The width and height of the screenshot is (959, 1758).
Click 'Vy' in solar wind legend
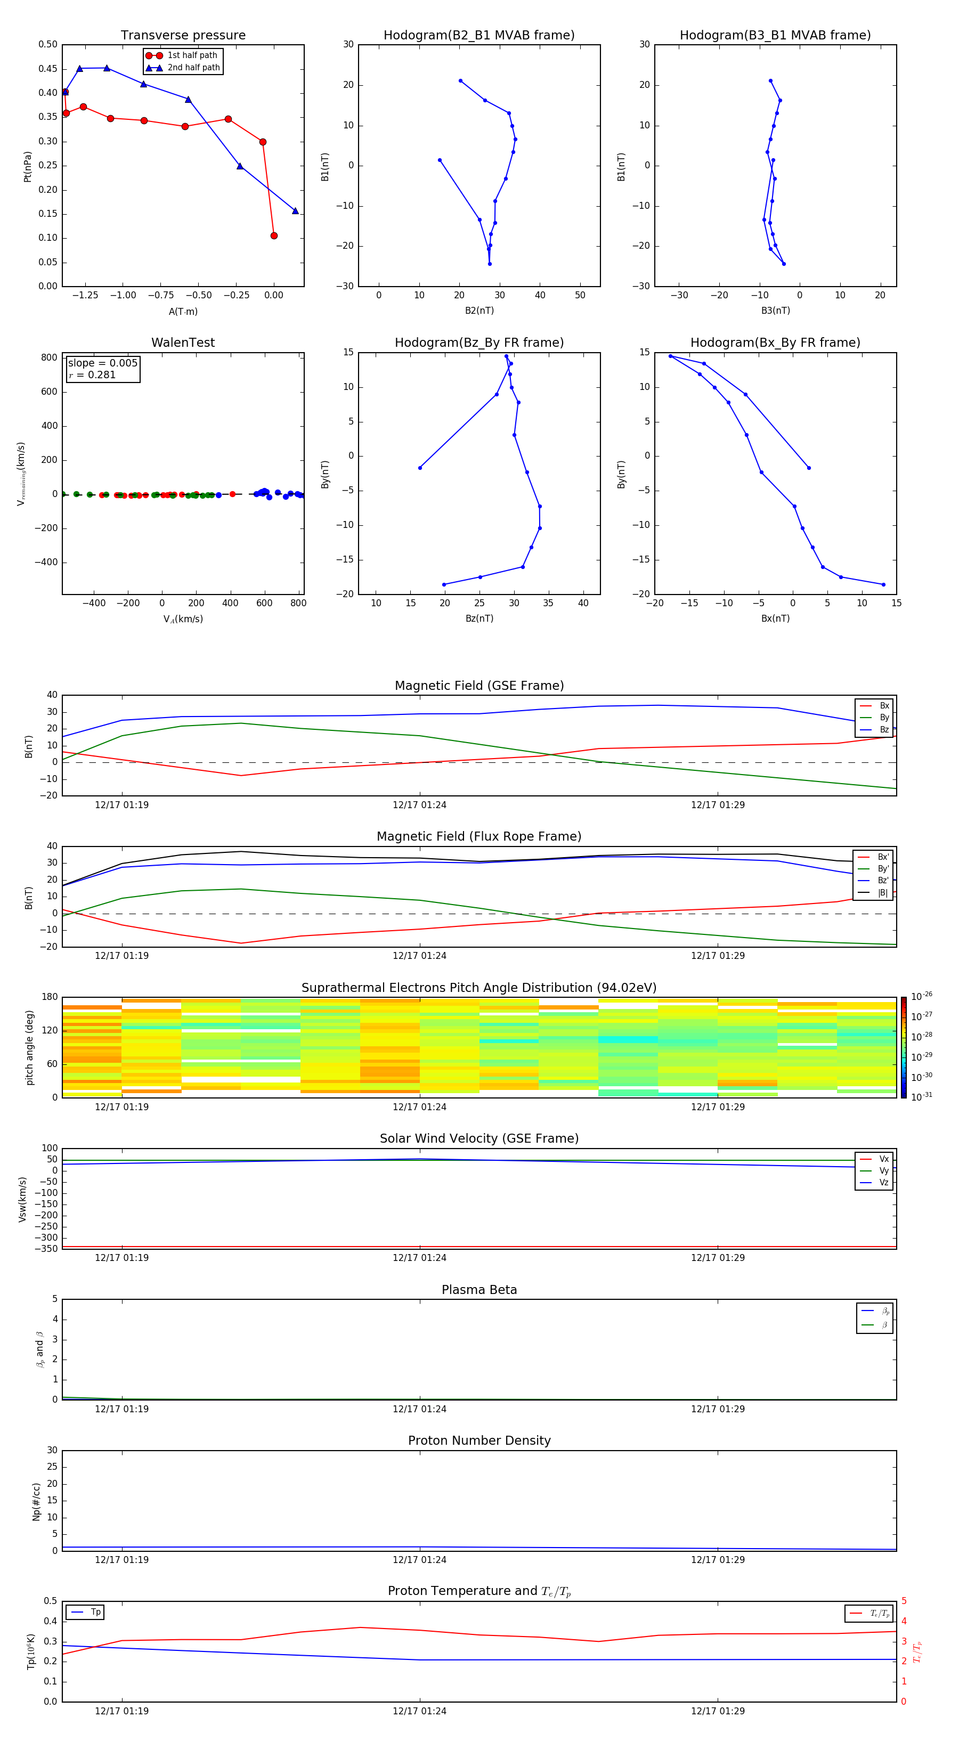pos(884,1171)
